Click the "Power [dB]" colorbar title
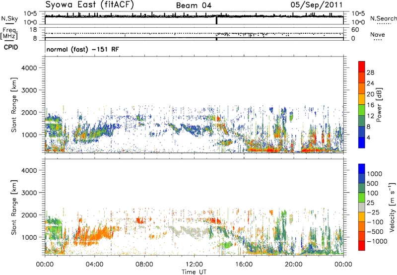 pyautogui.click(x=379, y=105)
